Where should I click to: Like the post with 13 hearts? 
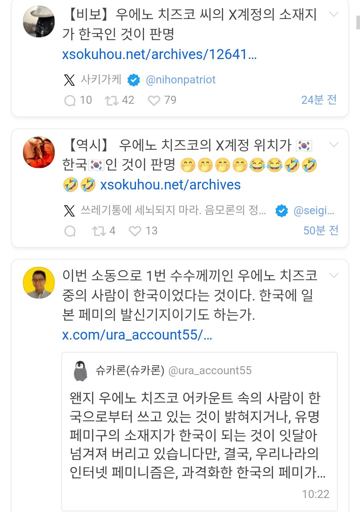click(x=135, y=231)
